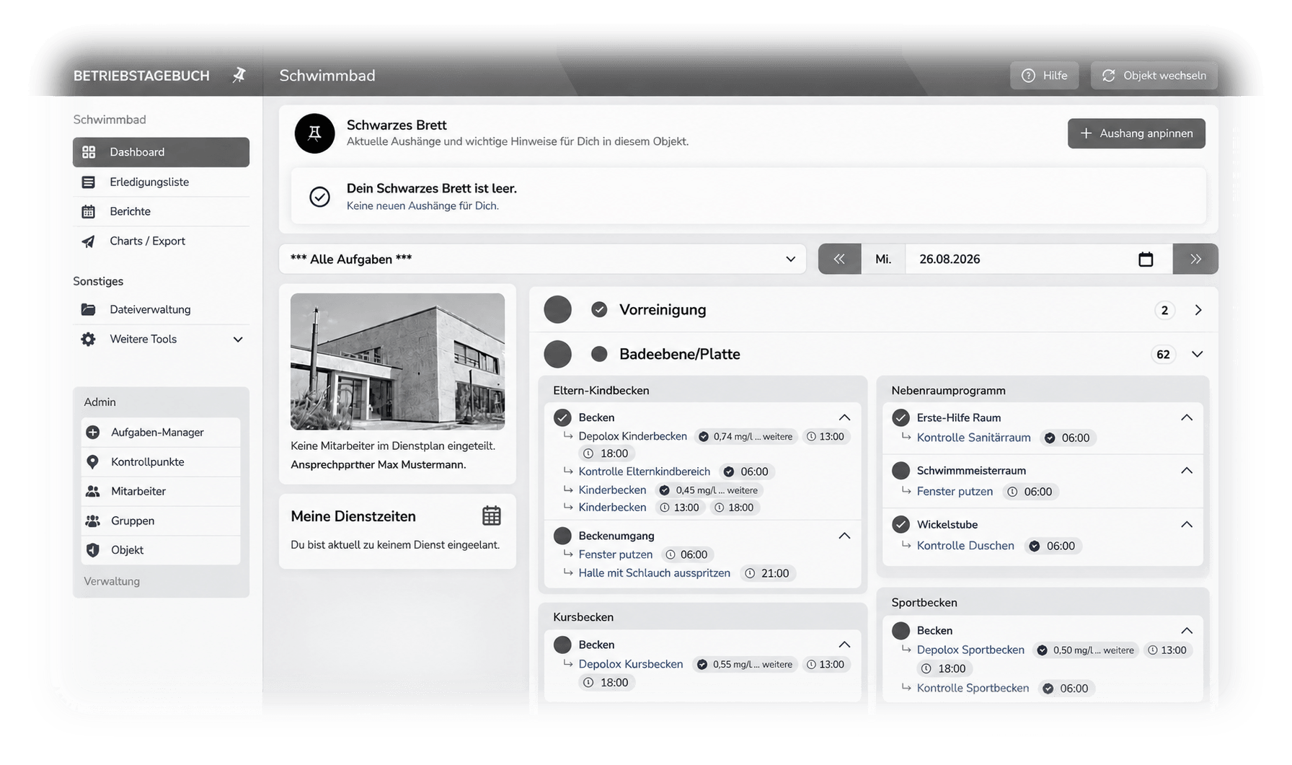This screenshot has width=1292, height=765.
Task: Collapse the Badeebene/Platte section chevron
Action: click(1198, 354)
